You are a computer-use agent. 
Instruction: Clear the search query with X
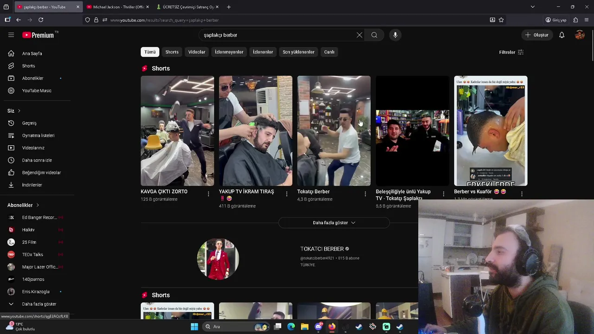pos(359,35)
